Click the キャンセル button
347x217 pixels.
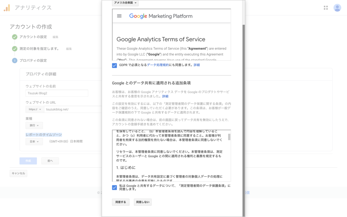coord(18,173)
